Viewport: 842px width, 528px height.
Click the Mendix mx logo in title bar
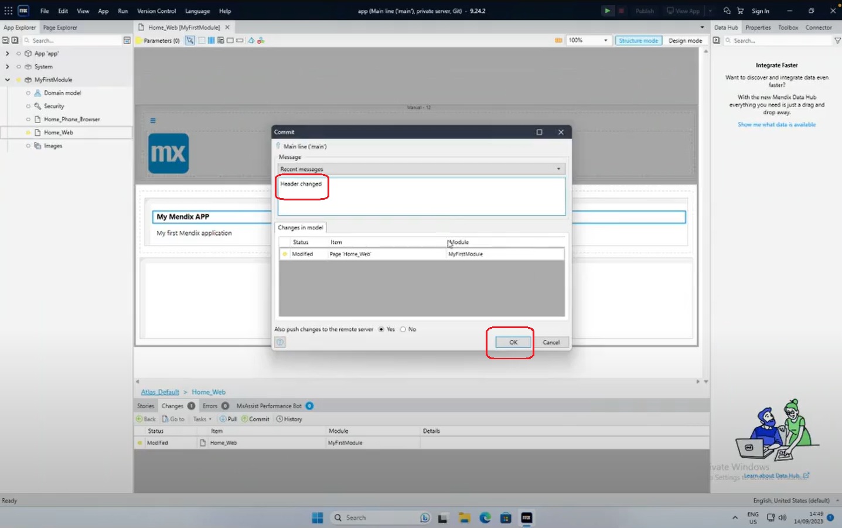(23, 11)
